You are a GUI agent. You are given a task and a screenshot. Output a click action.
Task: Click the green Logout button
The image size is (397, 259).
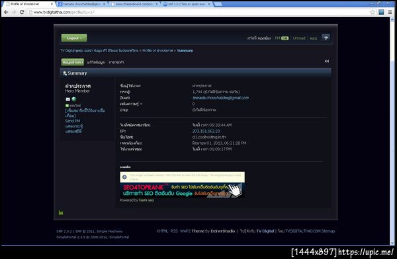coord(74,38)
